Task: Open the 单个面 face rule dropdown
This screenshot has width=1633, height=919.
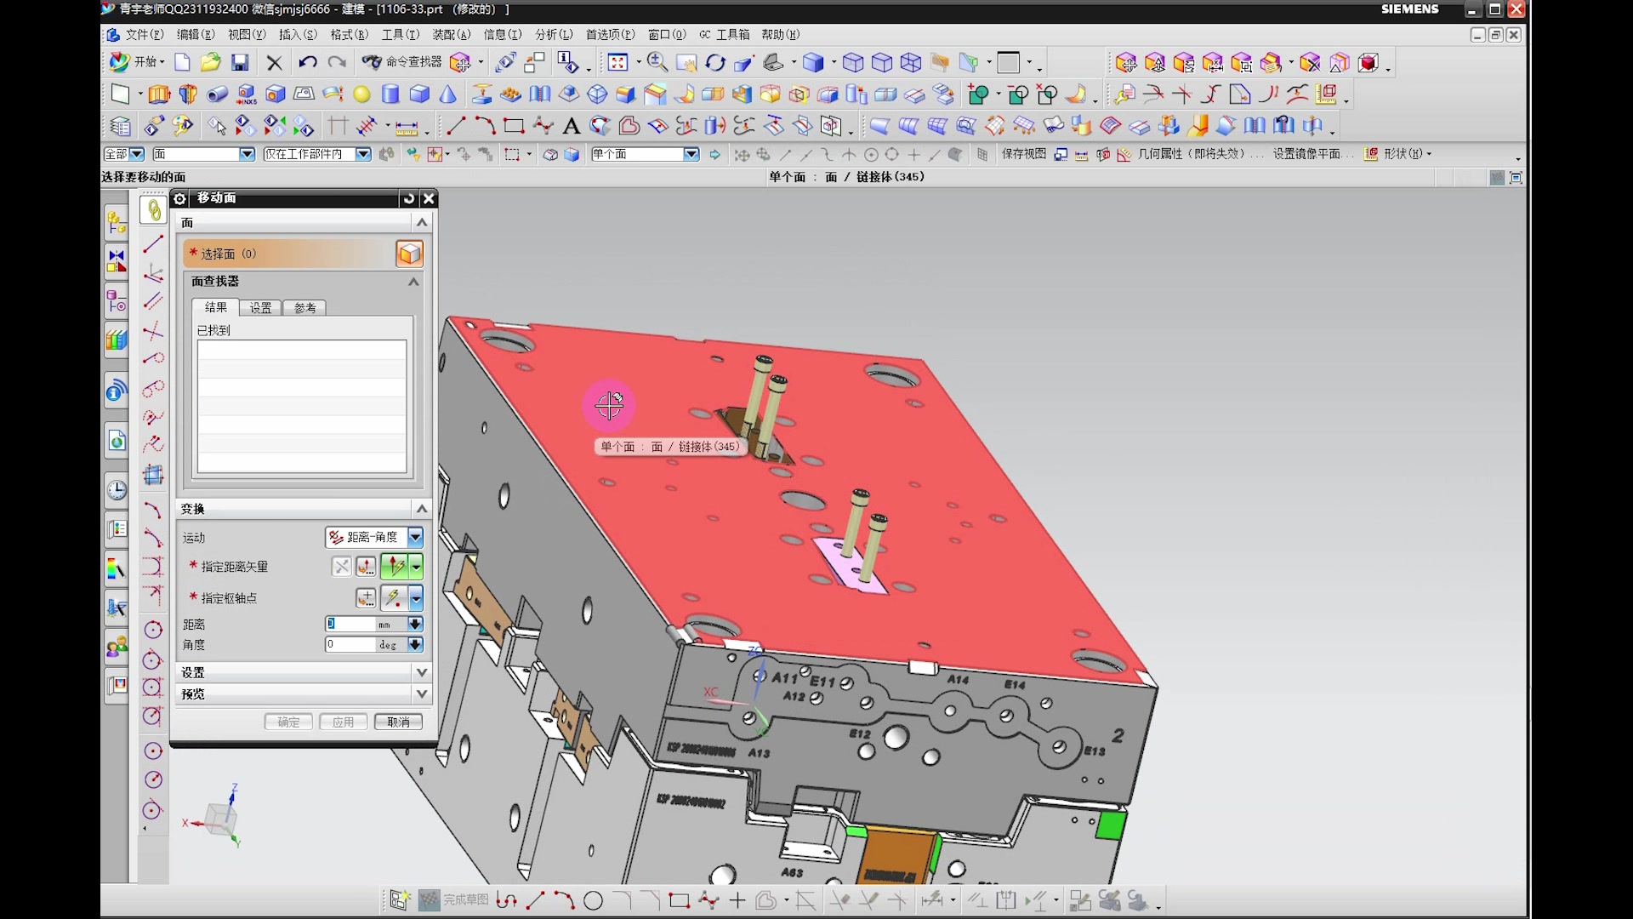Action: click(x=691, y=154)
